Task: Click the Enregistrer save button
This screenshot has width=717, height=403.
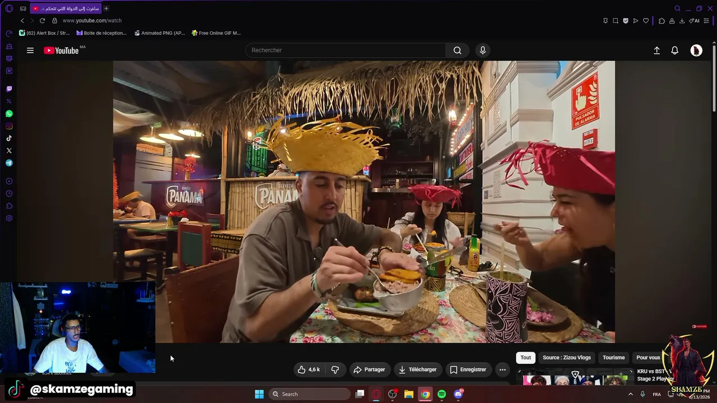Action: (x=468, y=369)
